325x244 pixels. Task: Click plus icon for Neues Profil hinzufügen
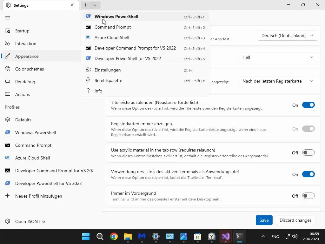(x=8, y=196)
